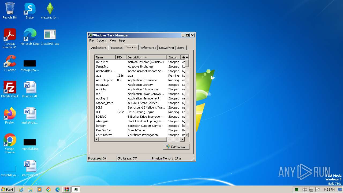Select the green craxsrat_lo... desktop icon
Image resolution: width=343 pixels, height=193 pixels.
[50, 11]
